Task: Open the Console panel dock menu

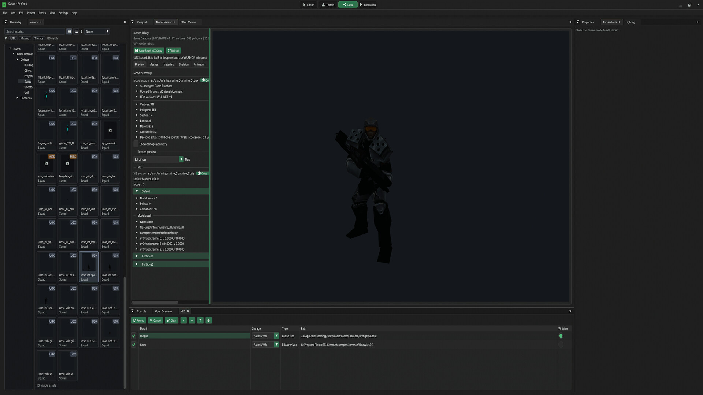Action: (x=133, y=311)
